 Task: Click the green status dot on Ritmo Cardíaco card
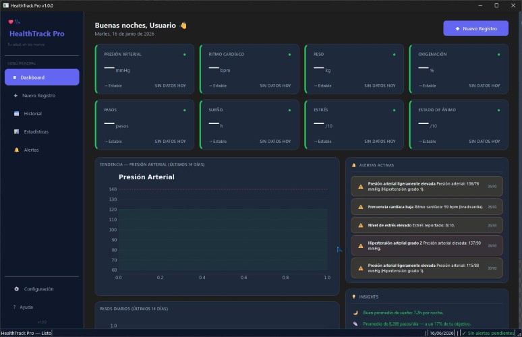289,55
